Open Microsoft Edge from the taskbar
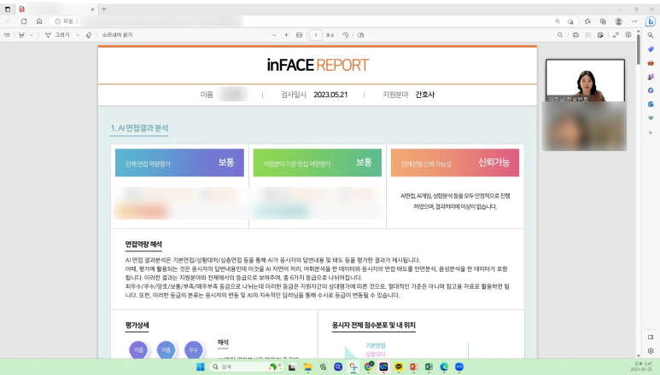 pos(444,367)
